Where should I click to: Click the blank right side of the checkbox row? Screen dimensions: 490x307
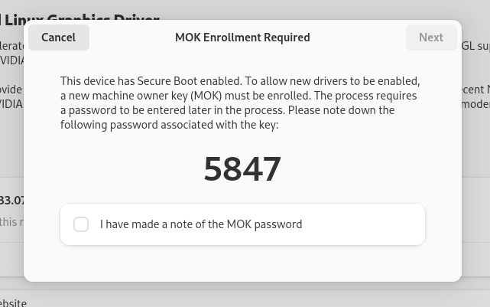(x=362, y=224)
